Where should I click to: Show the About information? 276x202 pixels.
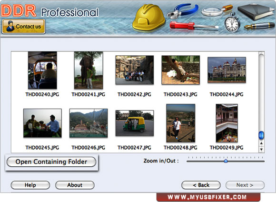click(75, 185)
